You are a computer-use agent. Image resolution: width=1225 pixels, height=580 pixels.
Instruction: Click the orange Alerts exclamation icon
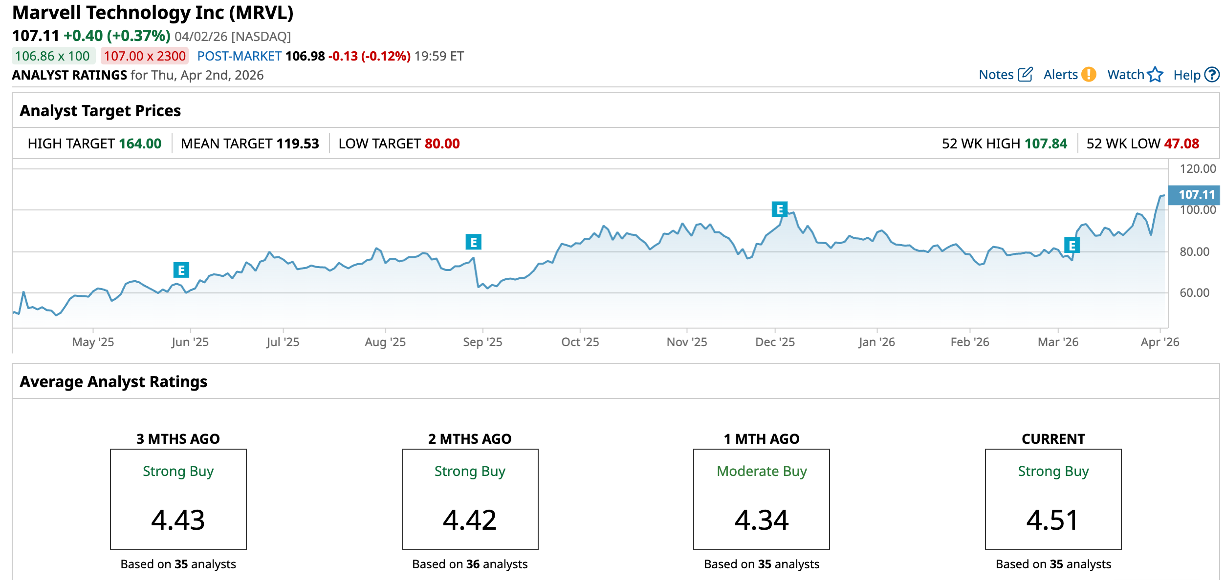[x=1089, y=75]
